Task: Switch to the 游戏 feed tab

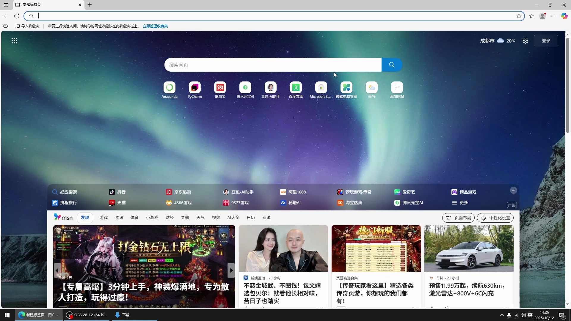Action: pyautogui.click(x=103, y=218)
